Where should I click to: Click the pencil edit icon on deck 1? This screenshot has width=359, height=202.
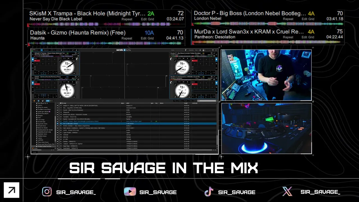point(78,53)
